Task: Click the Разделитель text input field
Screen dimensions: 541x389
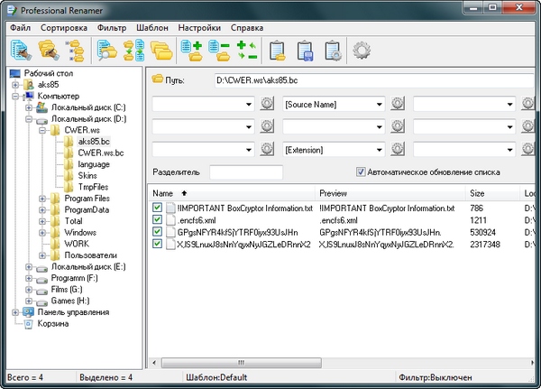Action: pos(246,171)
